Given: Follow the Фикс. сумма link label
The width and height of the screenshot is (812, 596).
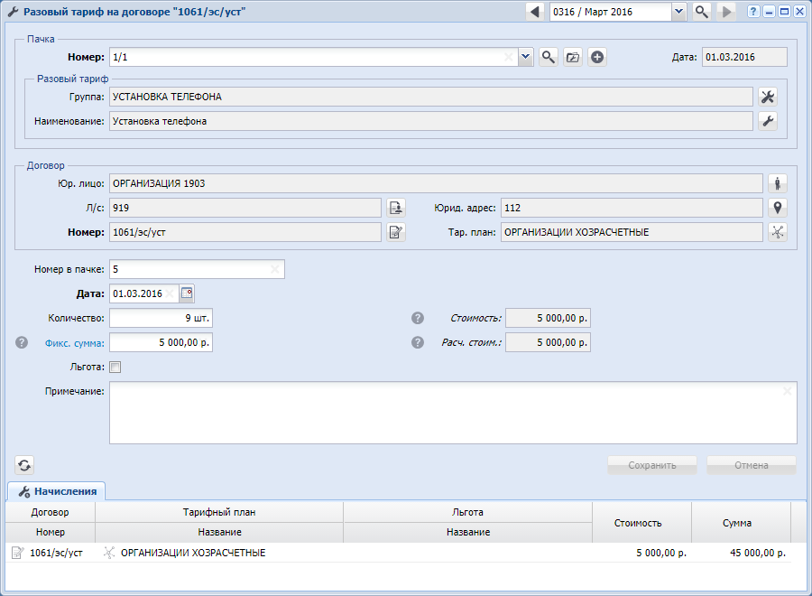Looking at the screenshot, I should pyautogui.click(x=75, y=343).
